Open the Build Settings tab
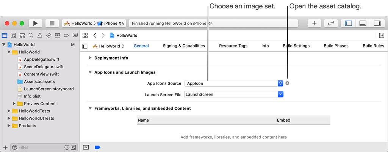Image resolution: width=388 pixels, height=152 pixels. pos(296,46)
